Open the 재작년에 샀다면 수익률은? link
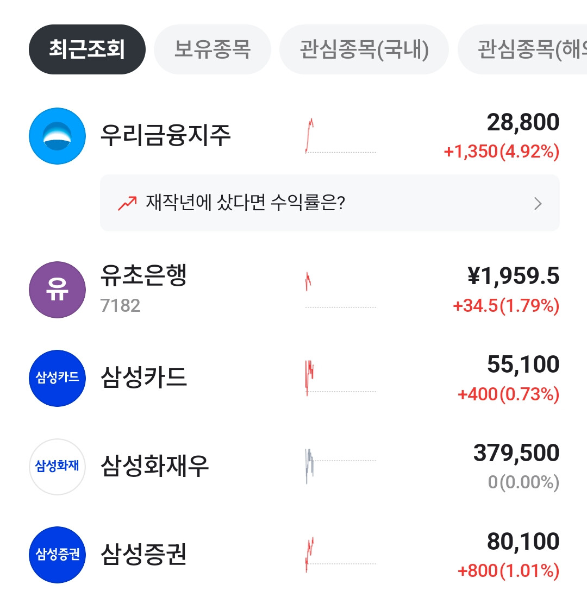This screenshot has height=597, width=587. pyautogui.click(x=246, y=203)
